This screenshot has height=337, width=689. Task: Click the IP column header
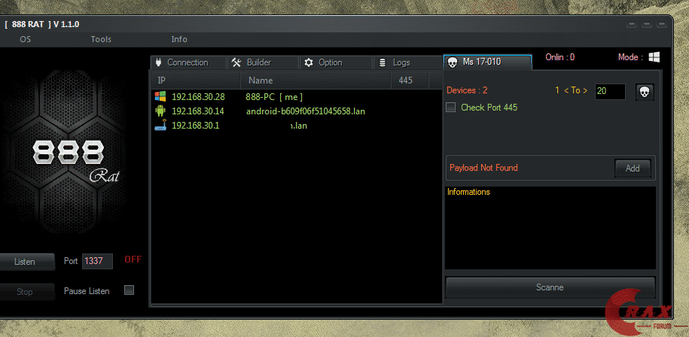point(196,80)
